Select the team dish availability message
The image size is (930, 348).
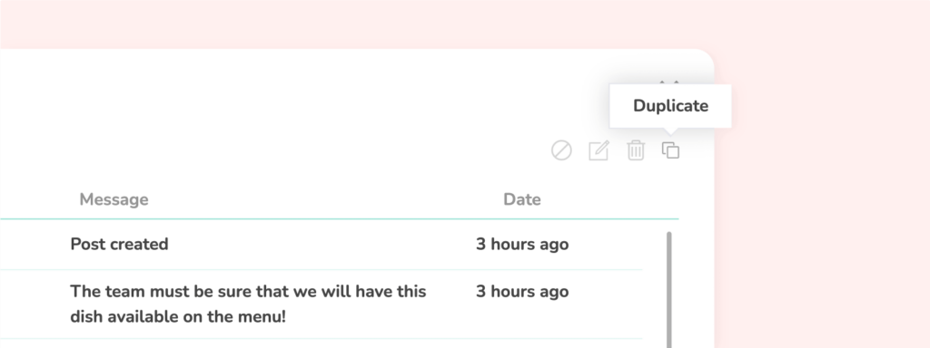pos(321,304)
